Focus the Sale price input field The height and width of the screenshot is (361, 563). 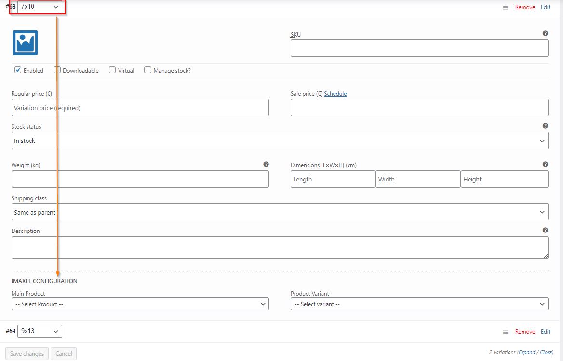click(x=419, y=107)
